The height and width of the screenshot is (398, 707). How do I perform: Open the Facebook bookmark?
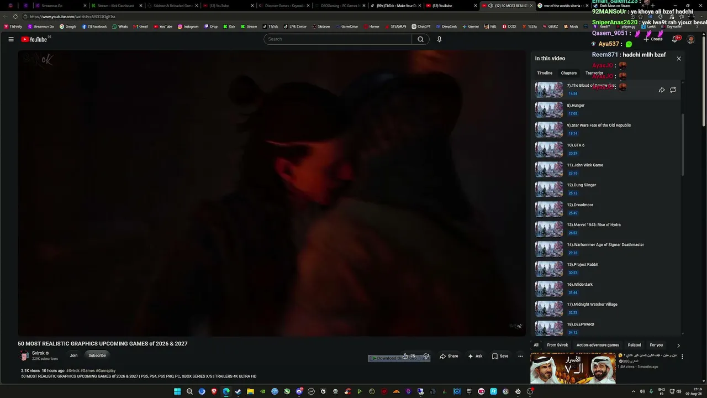click(x=94, y=27)
